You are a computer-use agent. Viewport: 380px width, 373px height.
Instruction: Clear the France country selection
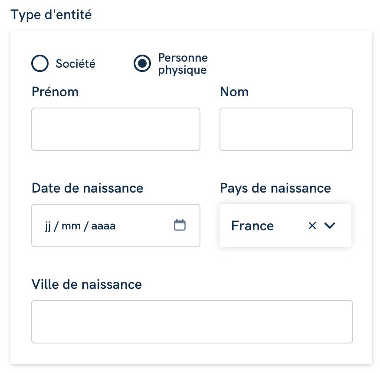pyautogui.click(x=312, y=226)
